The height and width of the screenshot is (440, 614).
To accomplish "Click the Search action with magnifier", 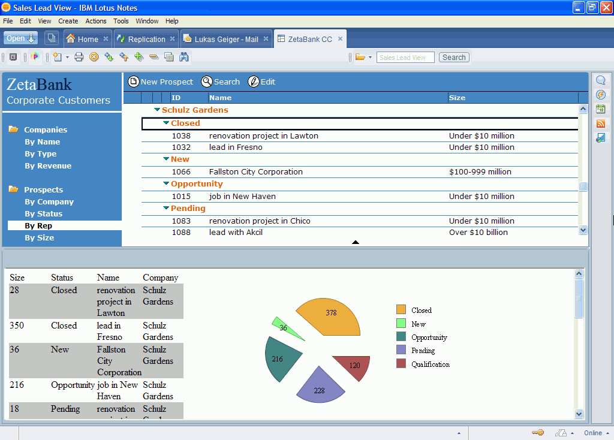I will coord(221,82).
